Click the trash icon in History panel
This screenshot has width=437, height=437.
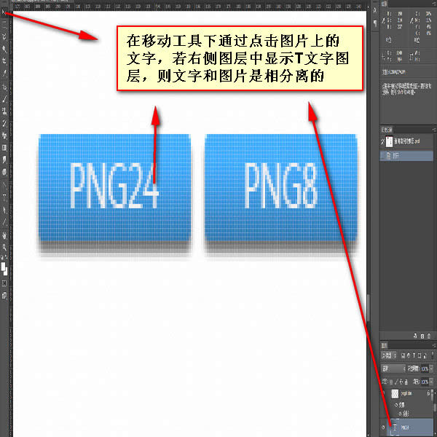tap(430, 335)
